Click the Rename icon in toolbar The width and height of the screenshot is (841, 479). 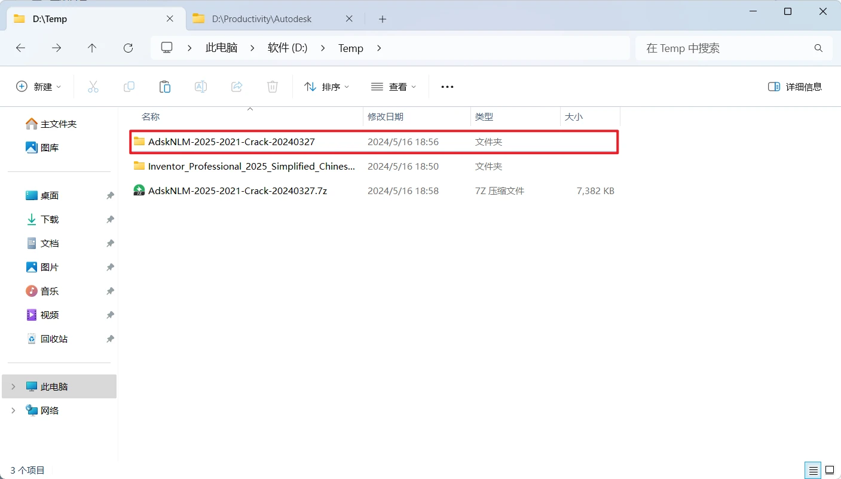[201, 87]
